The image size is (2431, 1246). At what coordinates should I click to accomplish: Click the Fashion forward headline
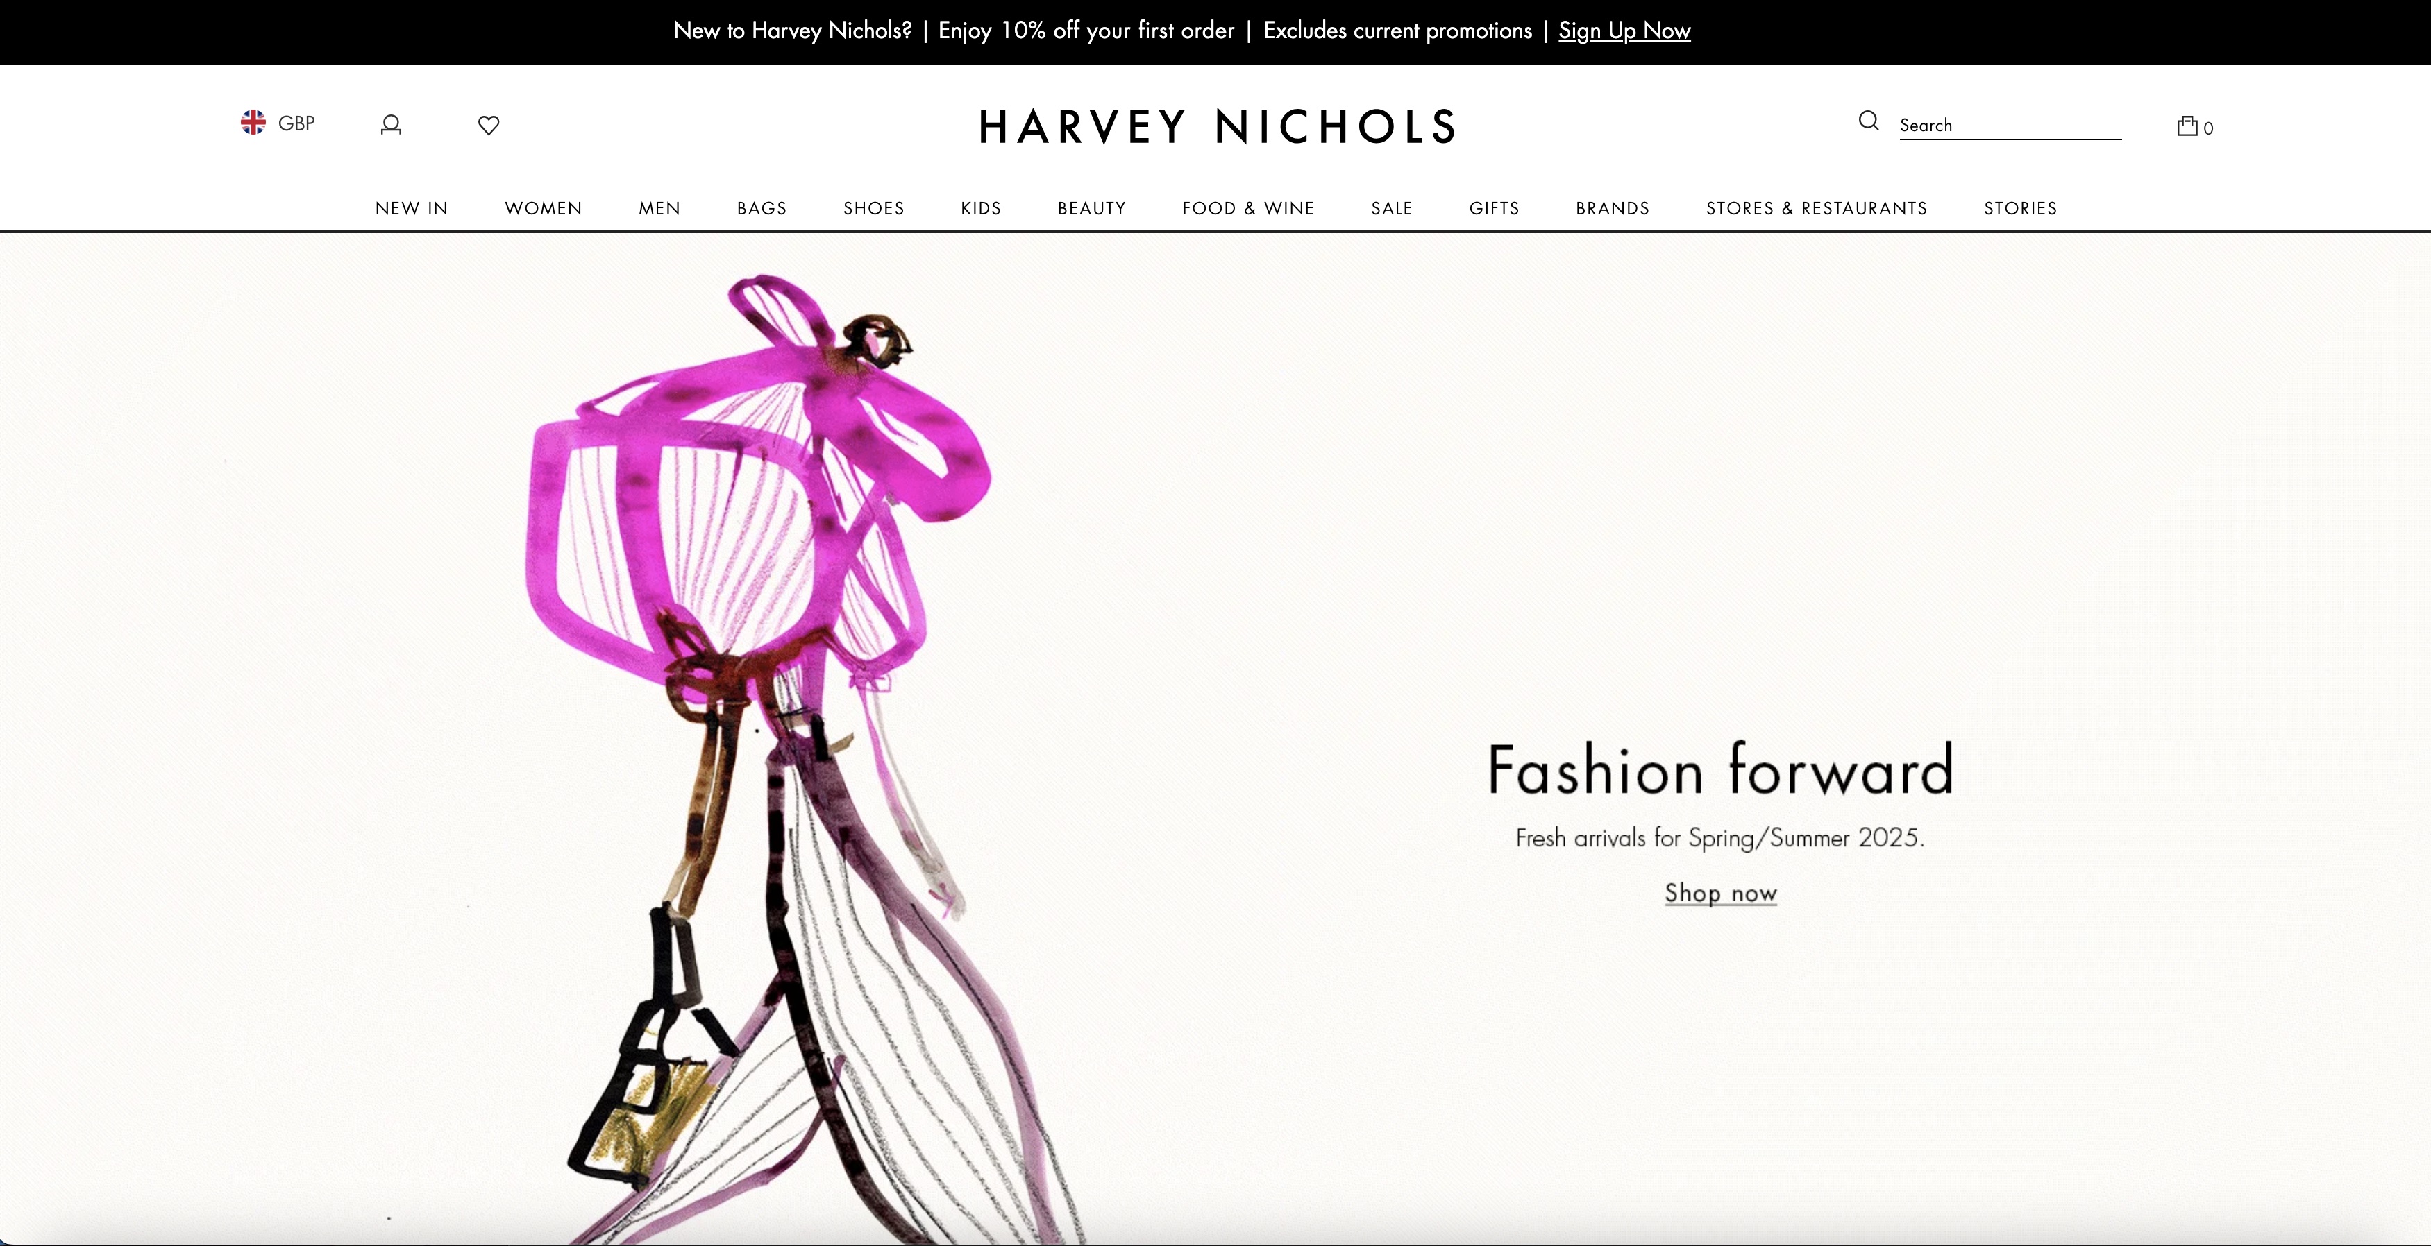tap(1720, 769)
